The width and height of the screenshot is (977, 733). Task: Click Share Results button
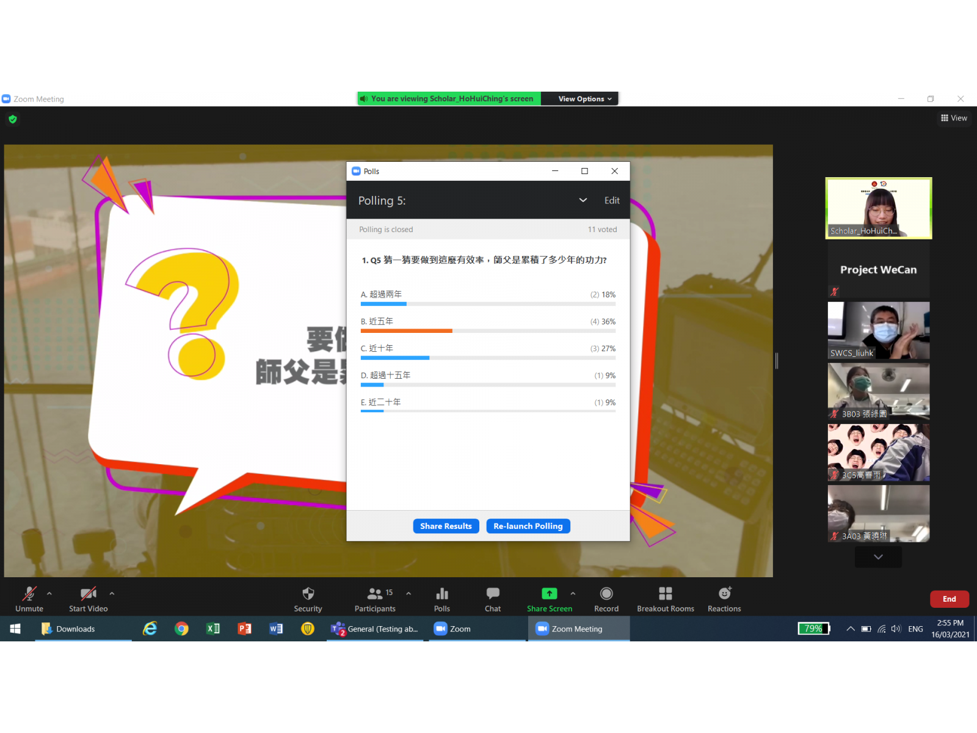point(446,526)
